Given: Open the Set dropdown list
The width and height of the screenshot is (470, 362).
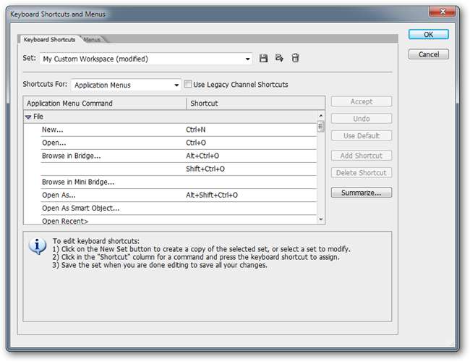Looking at the screenshot, I should 248,59.
